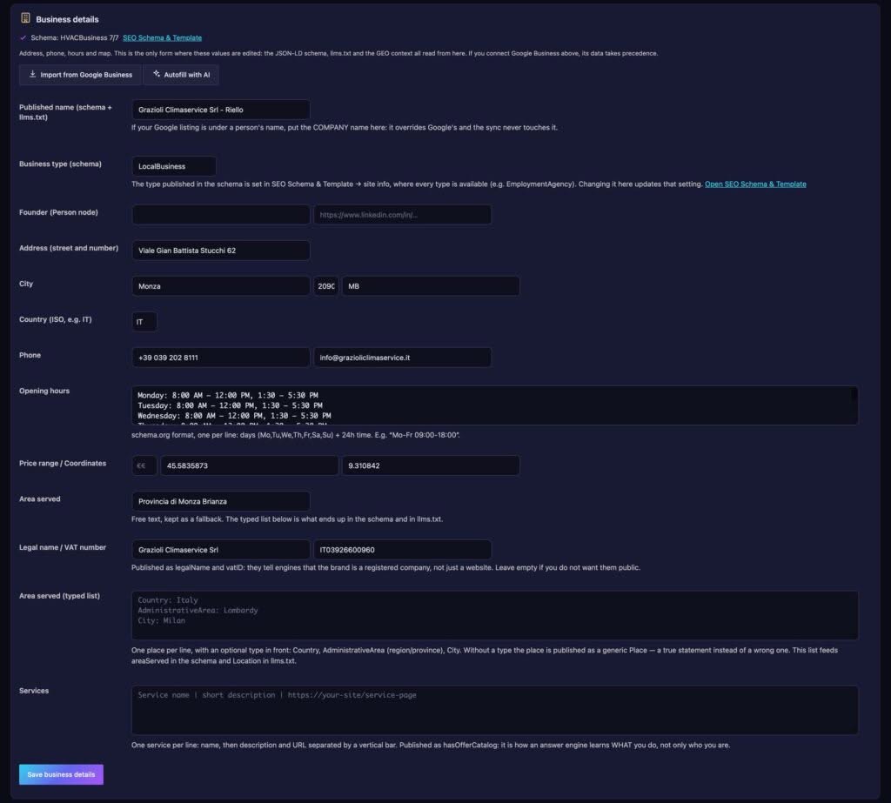Click the 'Opening hours' label

click(44, 391)
